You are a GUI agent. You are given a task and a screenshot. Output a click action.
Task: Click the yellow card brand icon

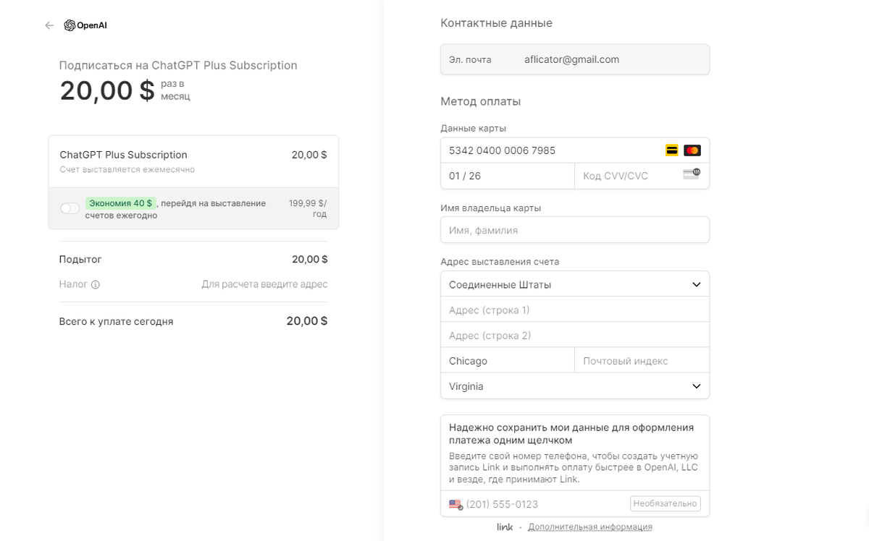(x=672, y=150)
